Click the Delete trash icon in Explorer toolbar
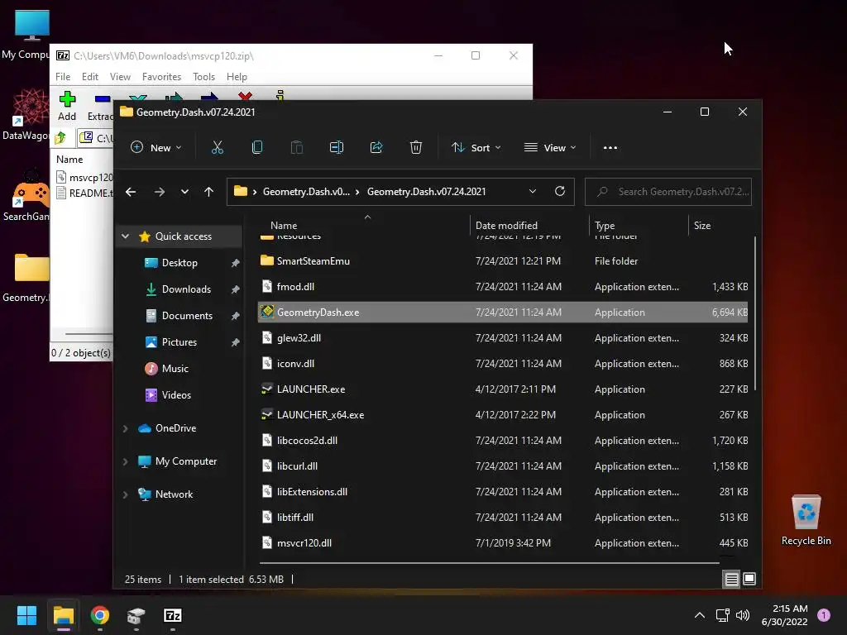 415,147
